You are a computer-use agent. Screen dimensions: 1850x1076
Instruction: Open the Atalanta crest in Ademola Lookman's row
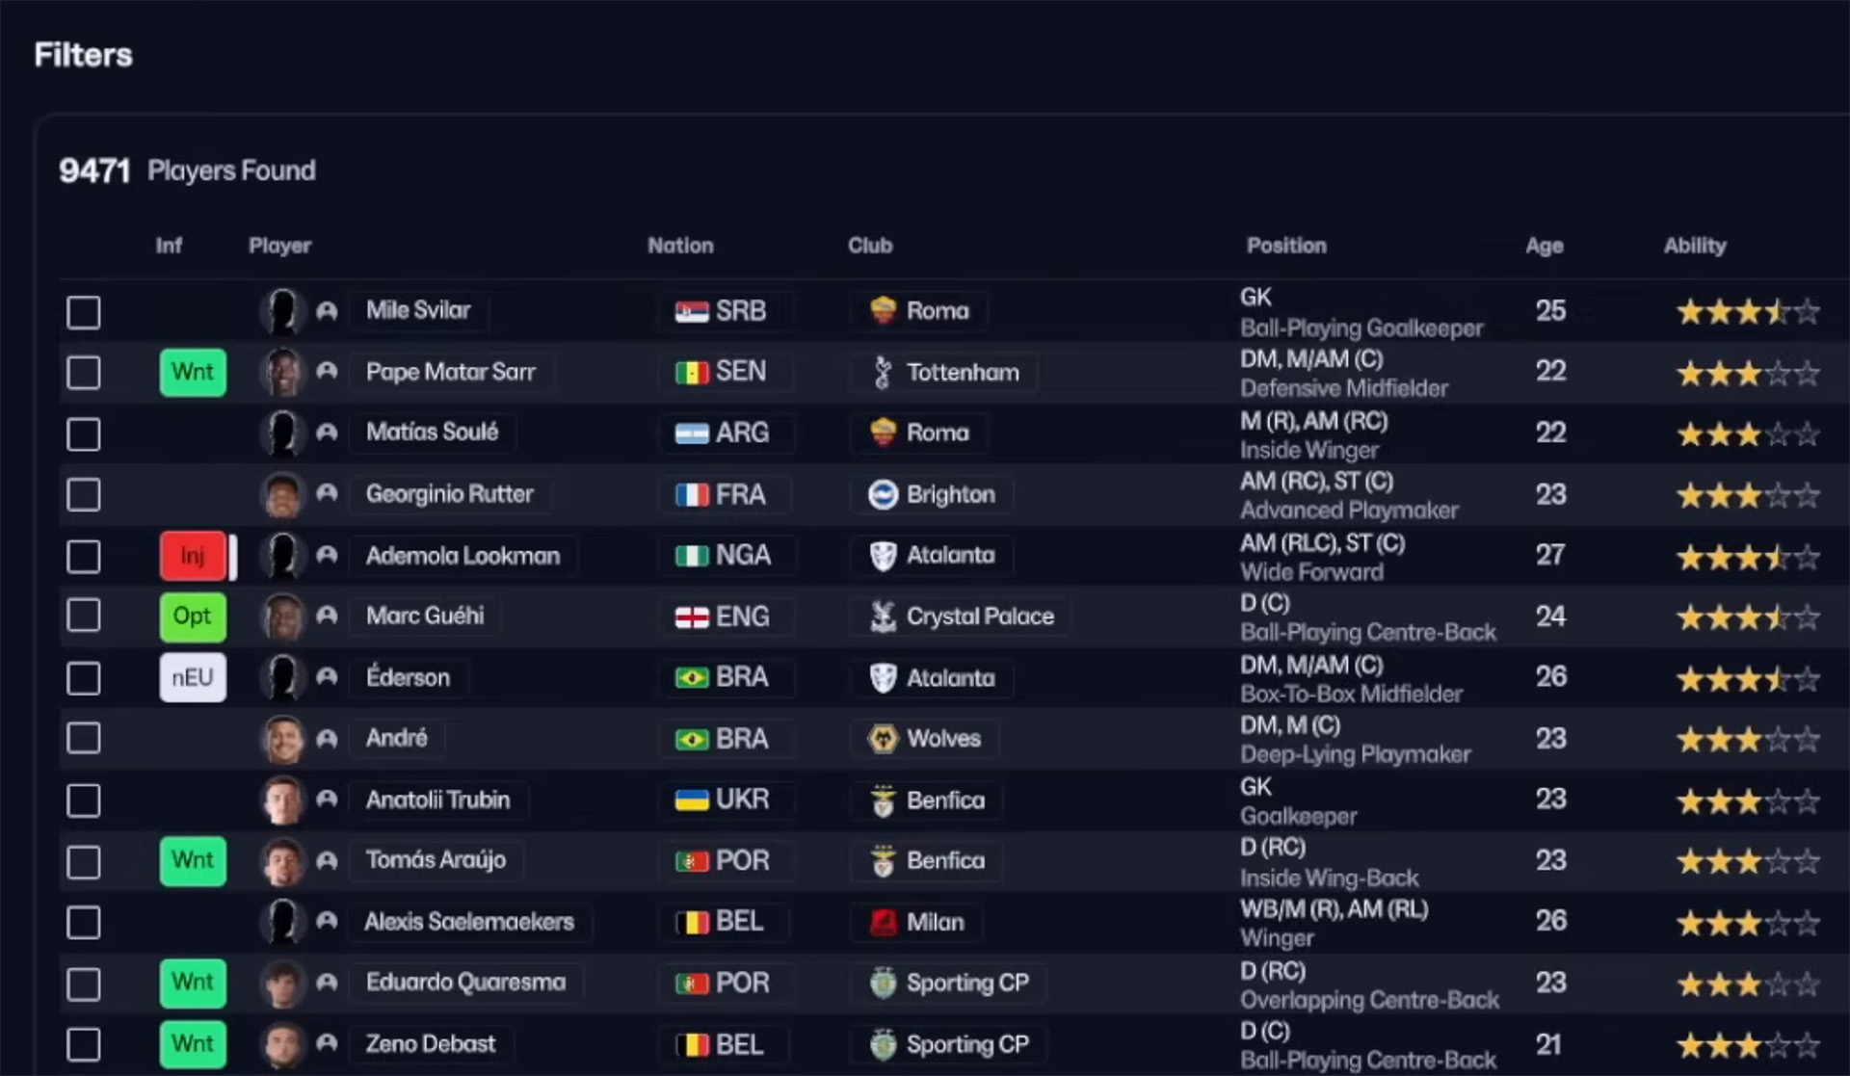tap(885, 555)
